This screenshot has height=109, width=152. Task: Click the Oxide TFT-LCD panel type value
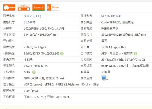click(117, 22)
